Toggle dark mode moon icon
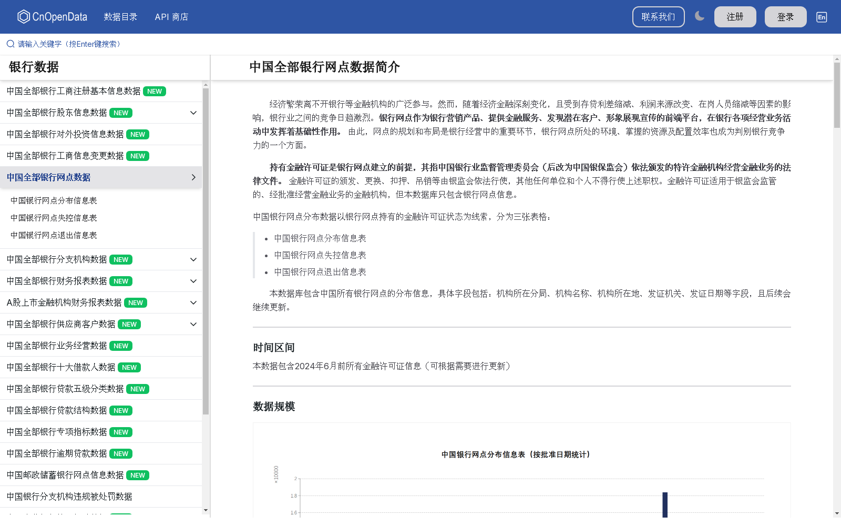Viewport: 841px width, 526px height. (700, 16)
